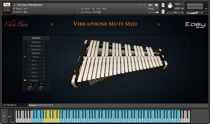The image size is (210, 124).
Task: Toggle the Convolution enable LED
Action: coord(25,80)
